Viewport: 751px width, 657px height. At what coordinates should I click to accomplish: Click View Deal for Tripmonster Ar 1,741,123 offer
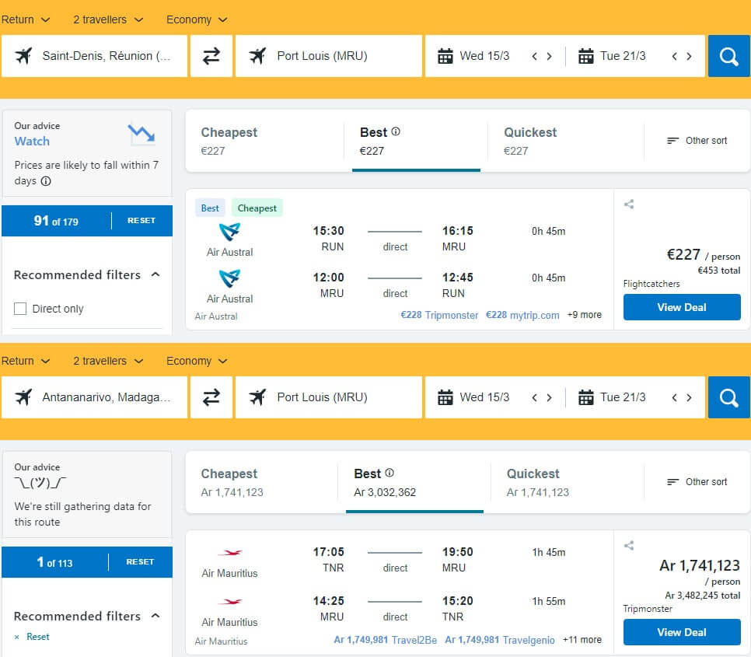click(682, 632)
